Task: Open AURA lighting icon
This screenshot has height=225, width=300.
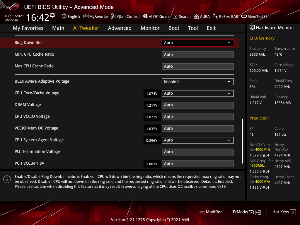Action: [197, 16]
